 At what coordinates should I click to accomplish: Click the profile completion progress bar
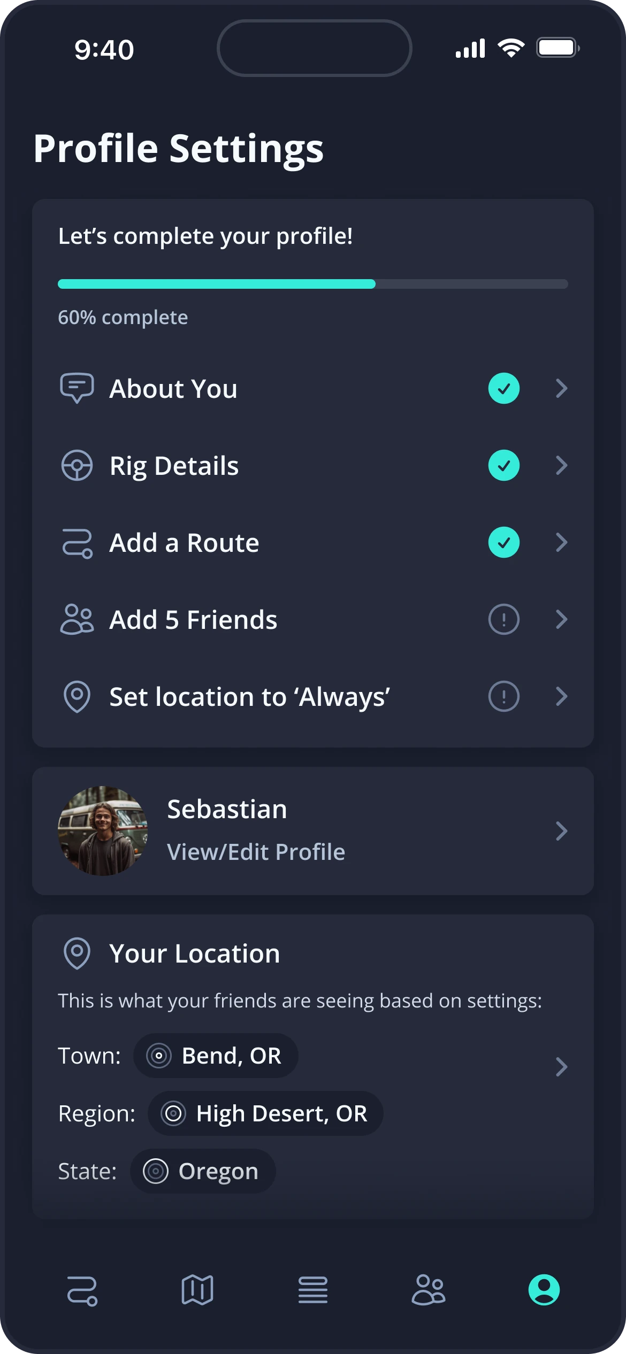click(313, 284)
